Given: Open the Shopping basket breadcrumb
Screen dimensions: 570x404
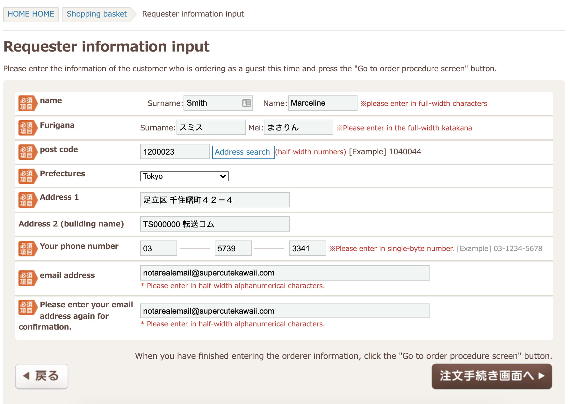Looking at the screenshot, I should (97, 14).
